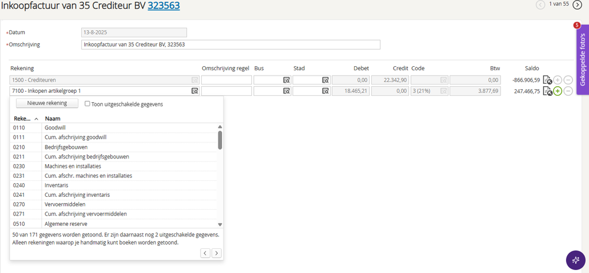The width and height of the screenshot is (589, 273).
Task: Click scroll down arrow in account list
Action: 220,225
